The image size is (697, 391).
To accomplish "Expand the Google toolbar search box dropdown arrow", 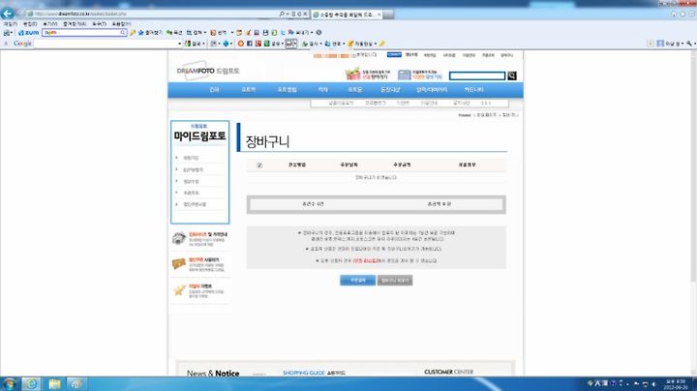I will point(180,44).
